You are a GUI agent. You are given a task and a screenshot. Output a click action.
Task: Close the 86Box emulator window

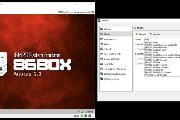[91, 4]
